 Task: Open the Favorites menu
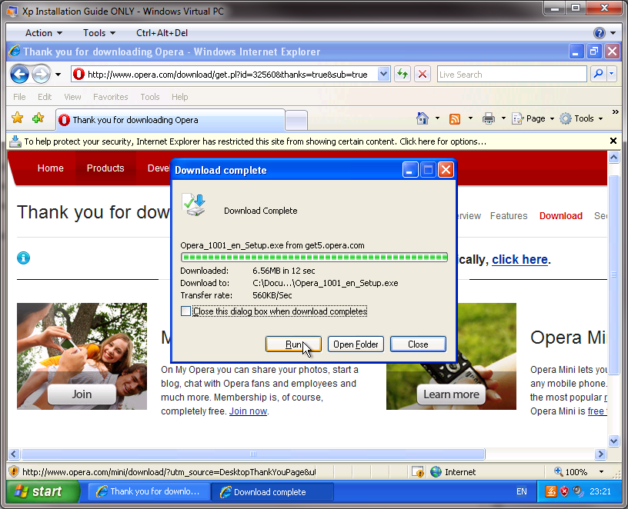[111, 97]
